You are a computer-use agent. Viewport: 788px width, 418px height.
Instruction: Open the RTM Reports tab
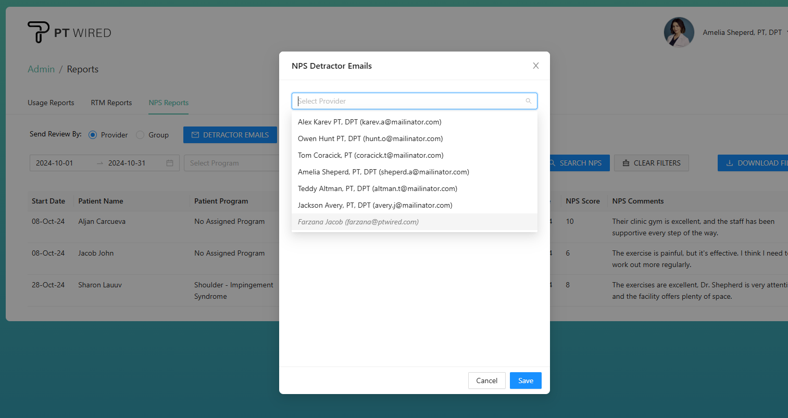coord(111,103)
